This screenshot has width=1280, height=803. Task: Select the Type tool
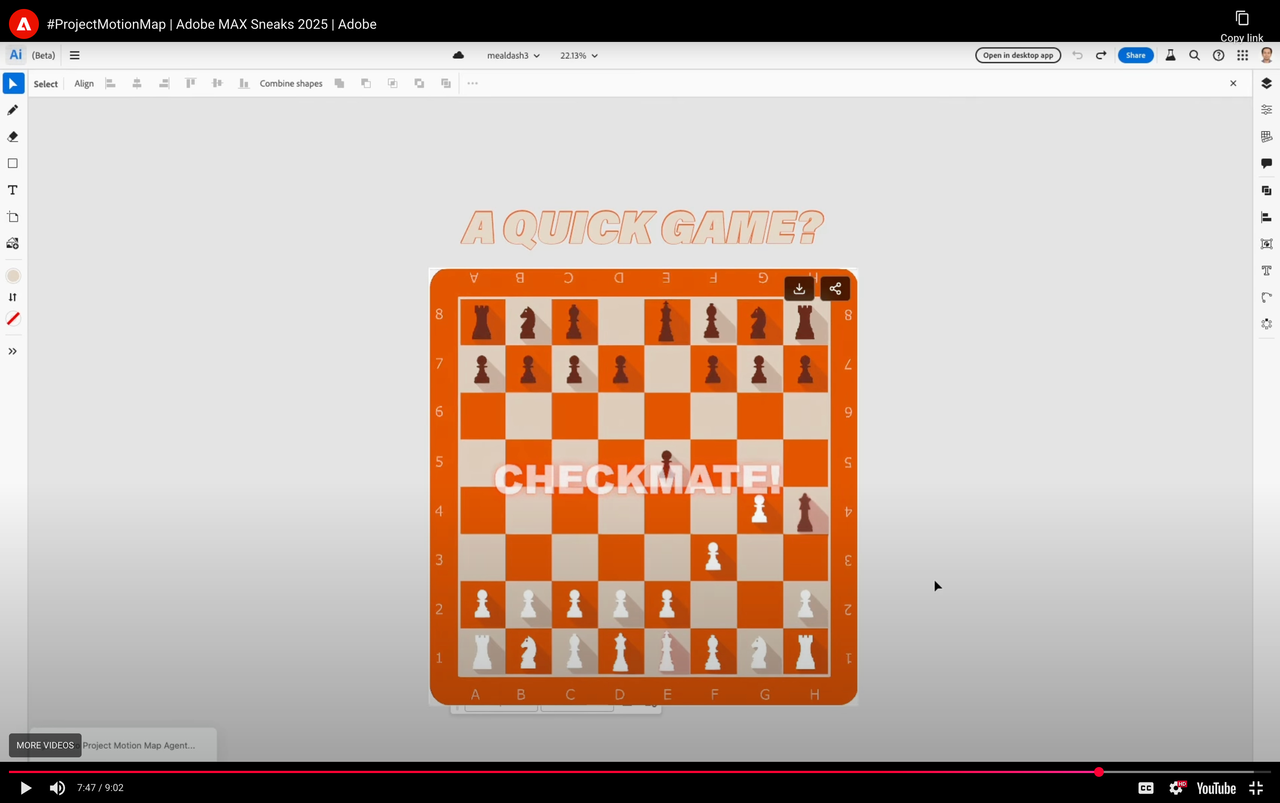click(x=13, y=190)
